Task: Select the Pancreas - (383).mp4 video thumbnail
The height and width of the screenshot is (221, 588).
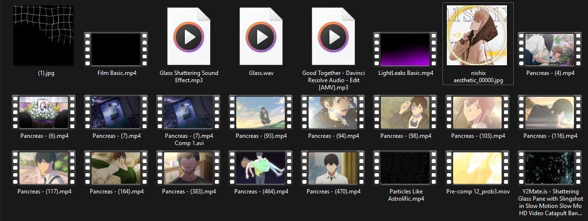Action: (189, 168)
